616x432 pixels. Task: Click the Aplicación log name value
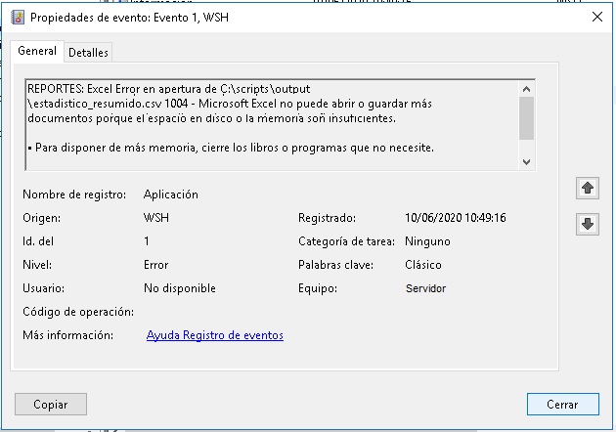[x=170, y=194]
